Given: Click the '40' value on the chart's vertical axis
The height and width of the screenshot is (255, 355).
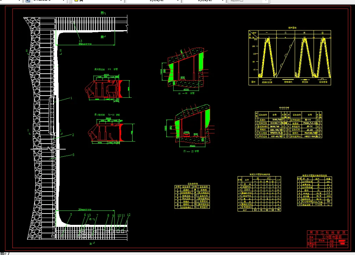Looking at the screenshot, I should click(254, 70).
